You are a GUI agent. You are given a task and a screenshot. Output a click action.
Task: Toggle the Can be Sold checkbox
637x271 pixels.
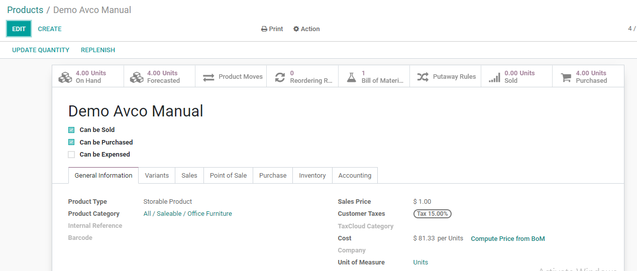point(71,130)
